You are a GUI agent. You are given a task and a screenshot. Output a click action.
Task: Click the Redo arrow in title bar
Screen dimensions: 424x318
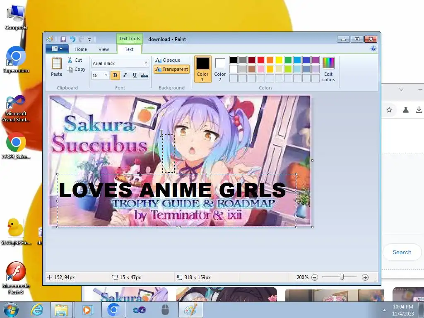click(82, 39)
